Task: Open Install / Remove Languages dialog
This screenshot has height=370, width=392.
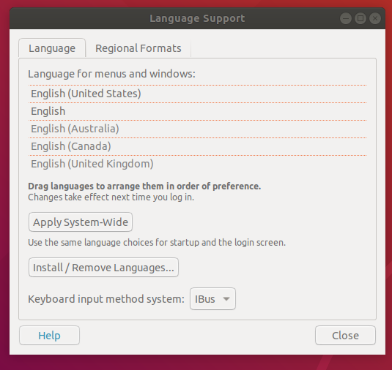Action: click(103, 268)
